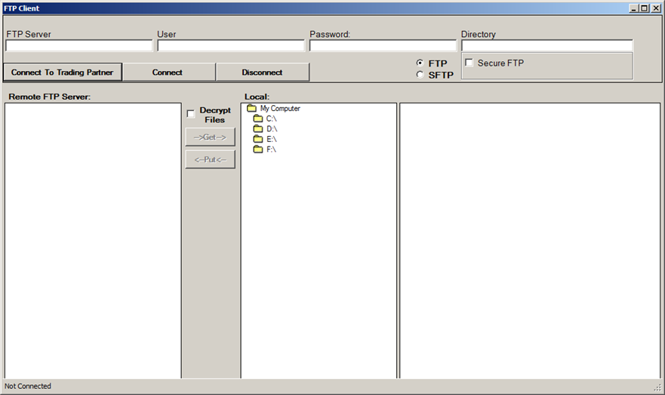The height and width of the screenshot is (395, 665).
Task: Click the Connect button
Action: 169,72
